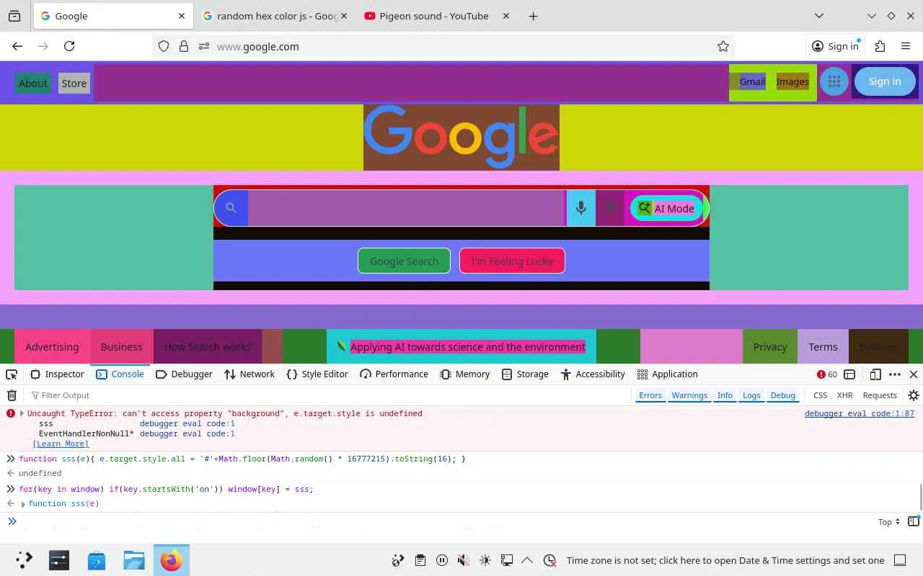Expand the function sss(e) result arrow
The image size is (923, 576).
[23, 504]
